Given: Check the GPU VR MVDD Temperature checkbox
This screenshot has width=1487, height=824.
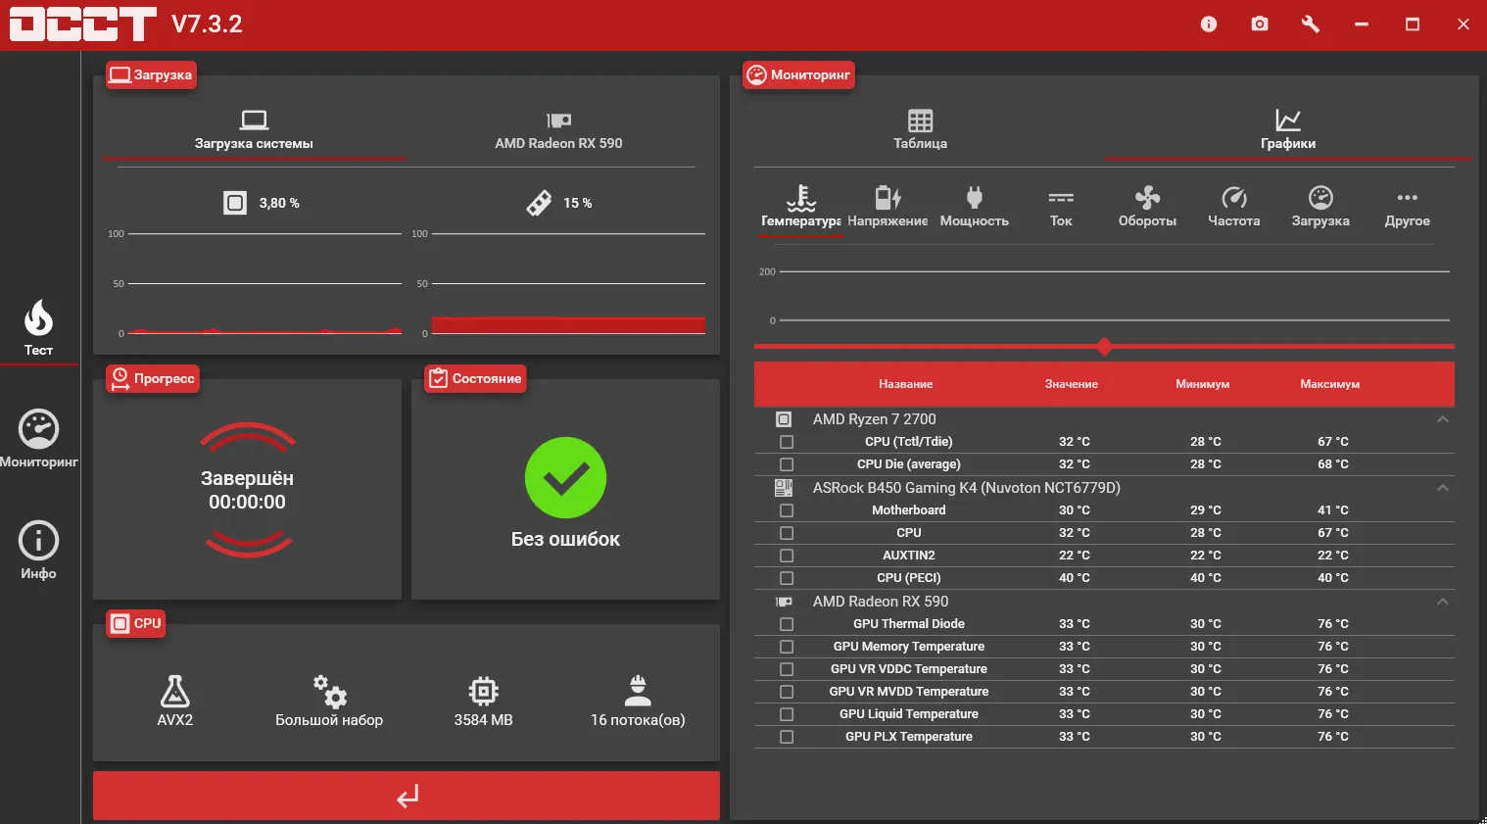Looking at the screenshot, I should 787,692.
